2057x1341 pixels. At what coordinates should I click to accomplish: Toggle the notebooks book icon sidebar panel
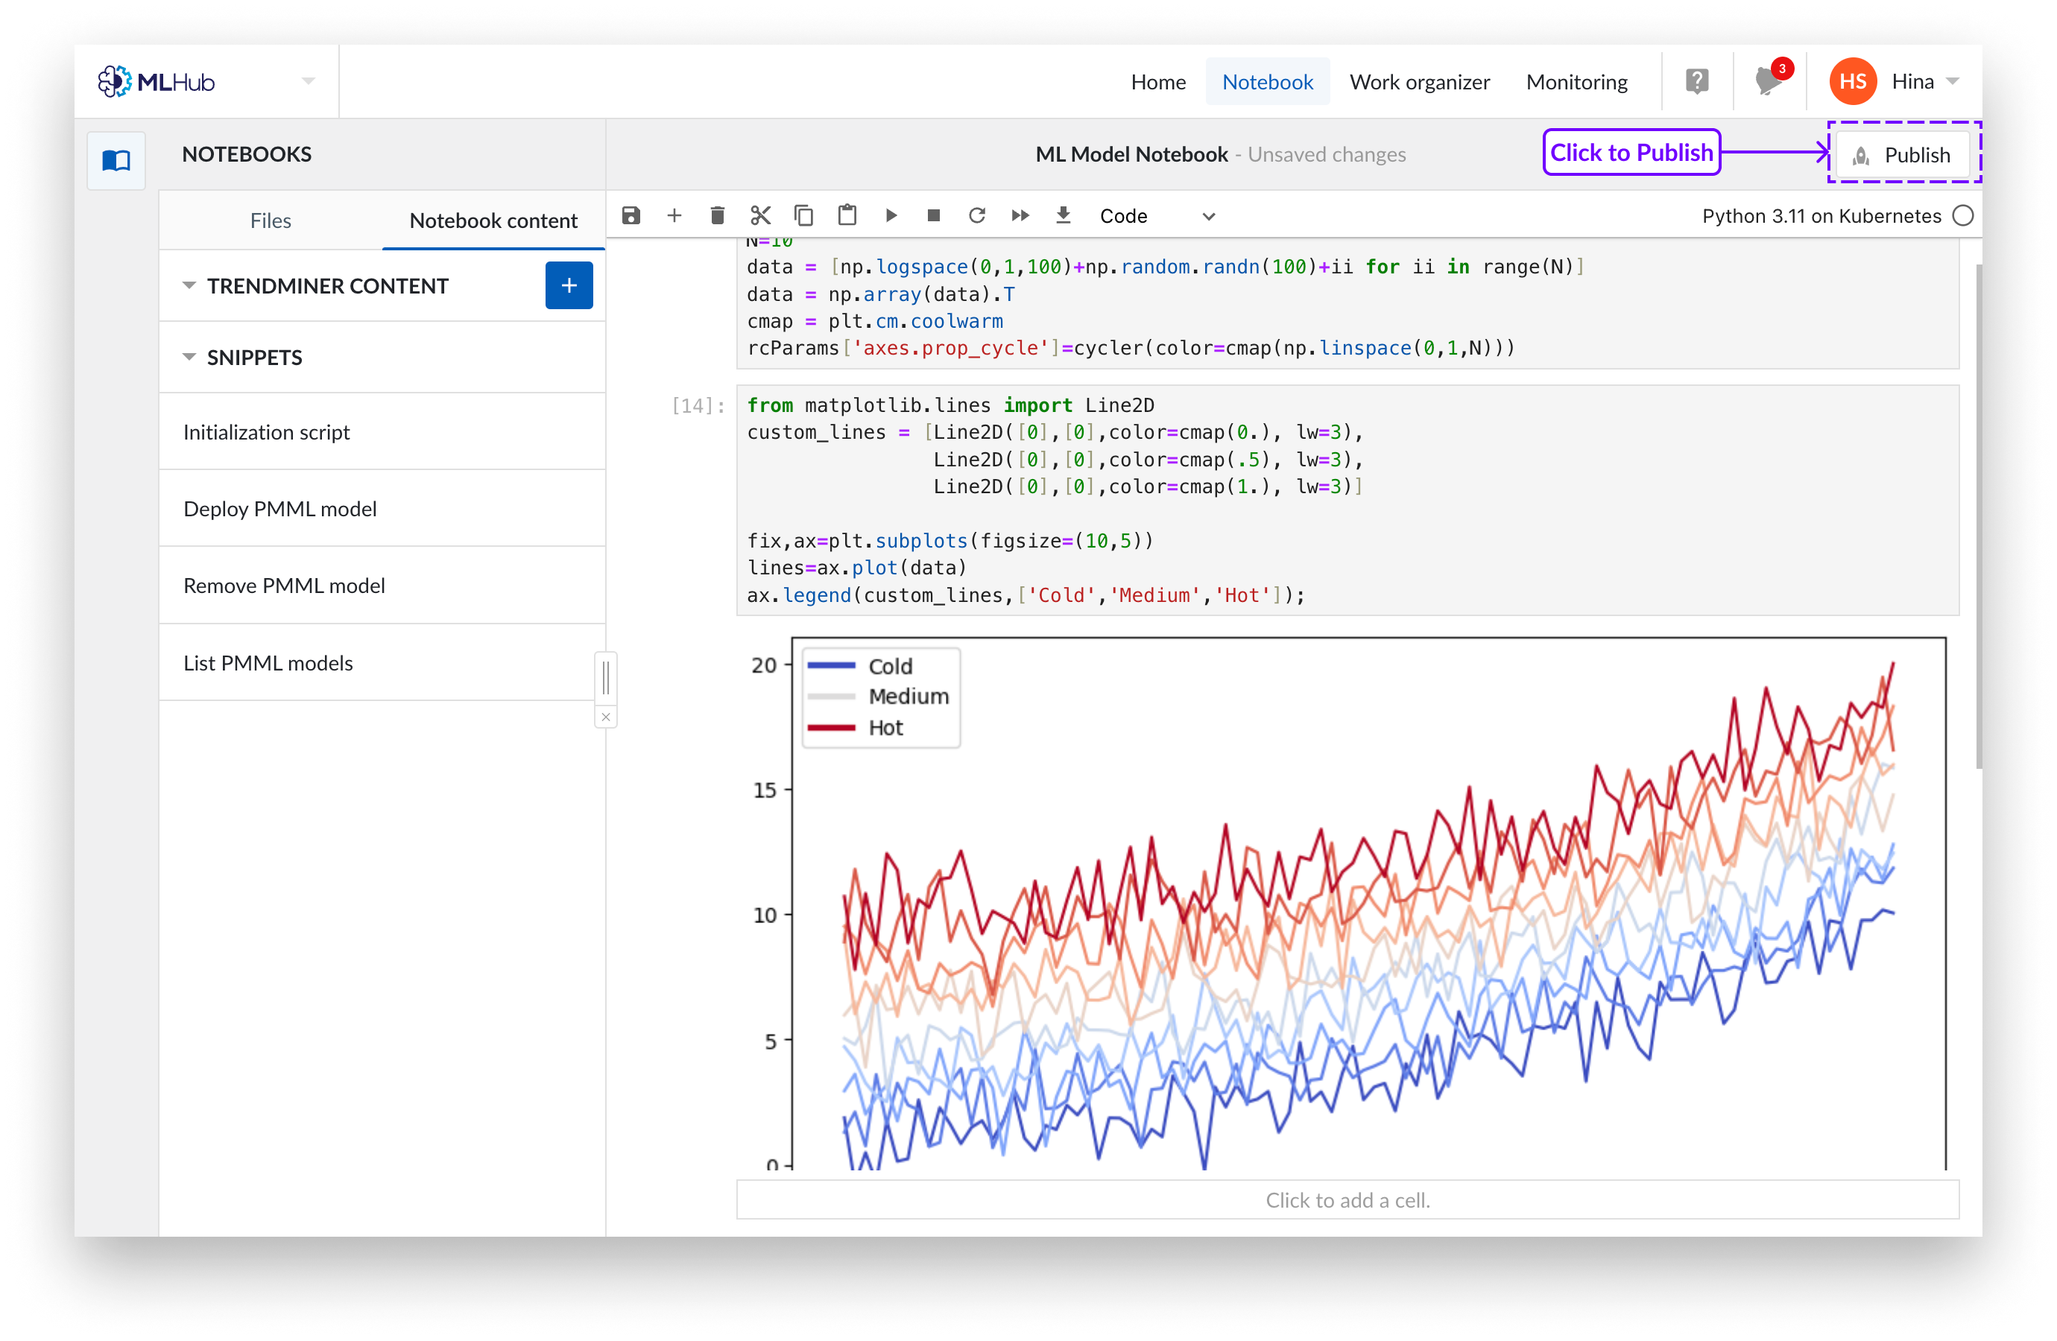(x=116, y=160)
